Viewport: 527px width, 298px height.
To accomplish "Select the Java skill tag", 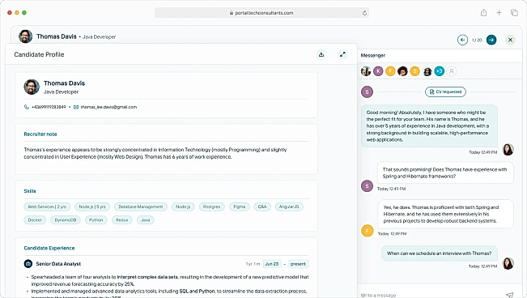I will [x=146, y=220].
